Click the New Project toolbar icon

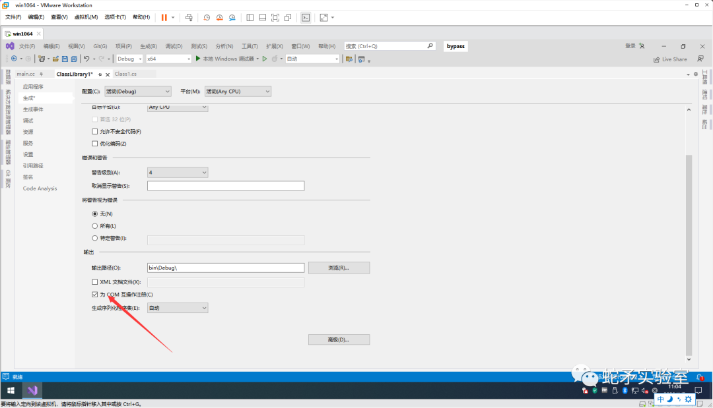point(42,59)
